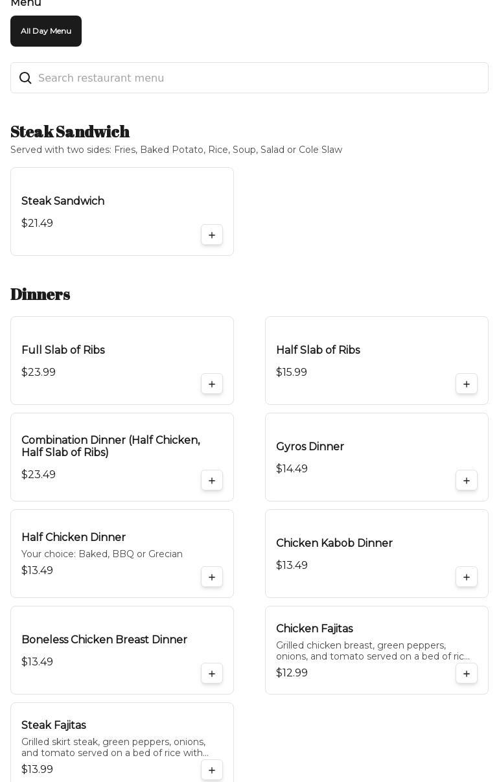Click plus icon for Half Chicken Dinner
This screenshot has height=782, width=499.
click(212, 577)
